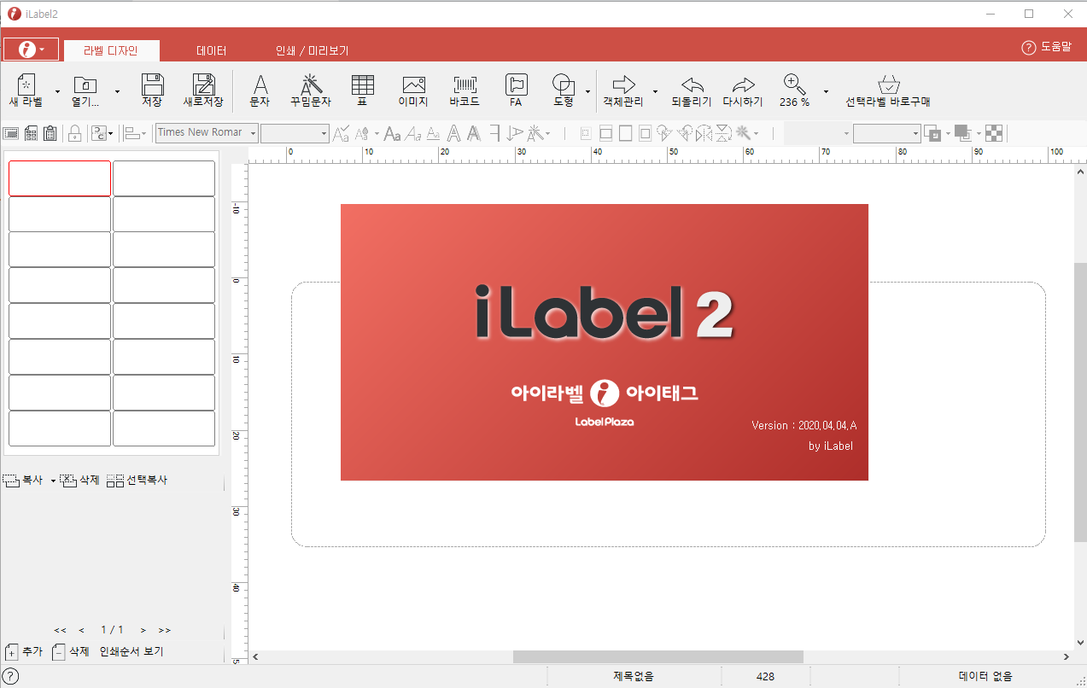Open 도움말 help
This screenshot has height=688, width=1087.
click(1046, 47)
